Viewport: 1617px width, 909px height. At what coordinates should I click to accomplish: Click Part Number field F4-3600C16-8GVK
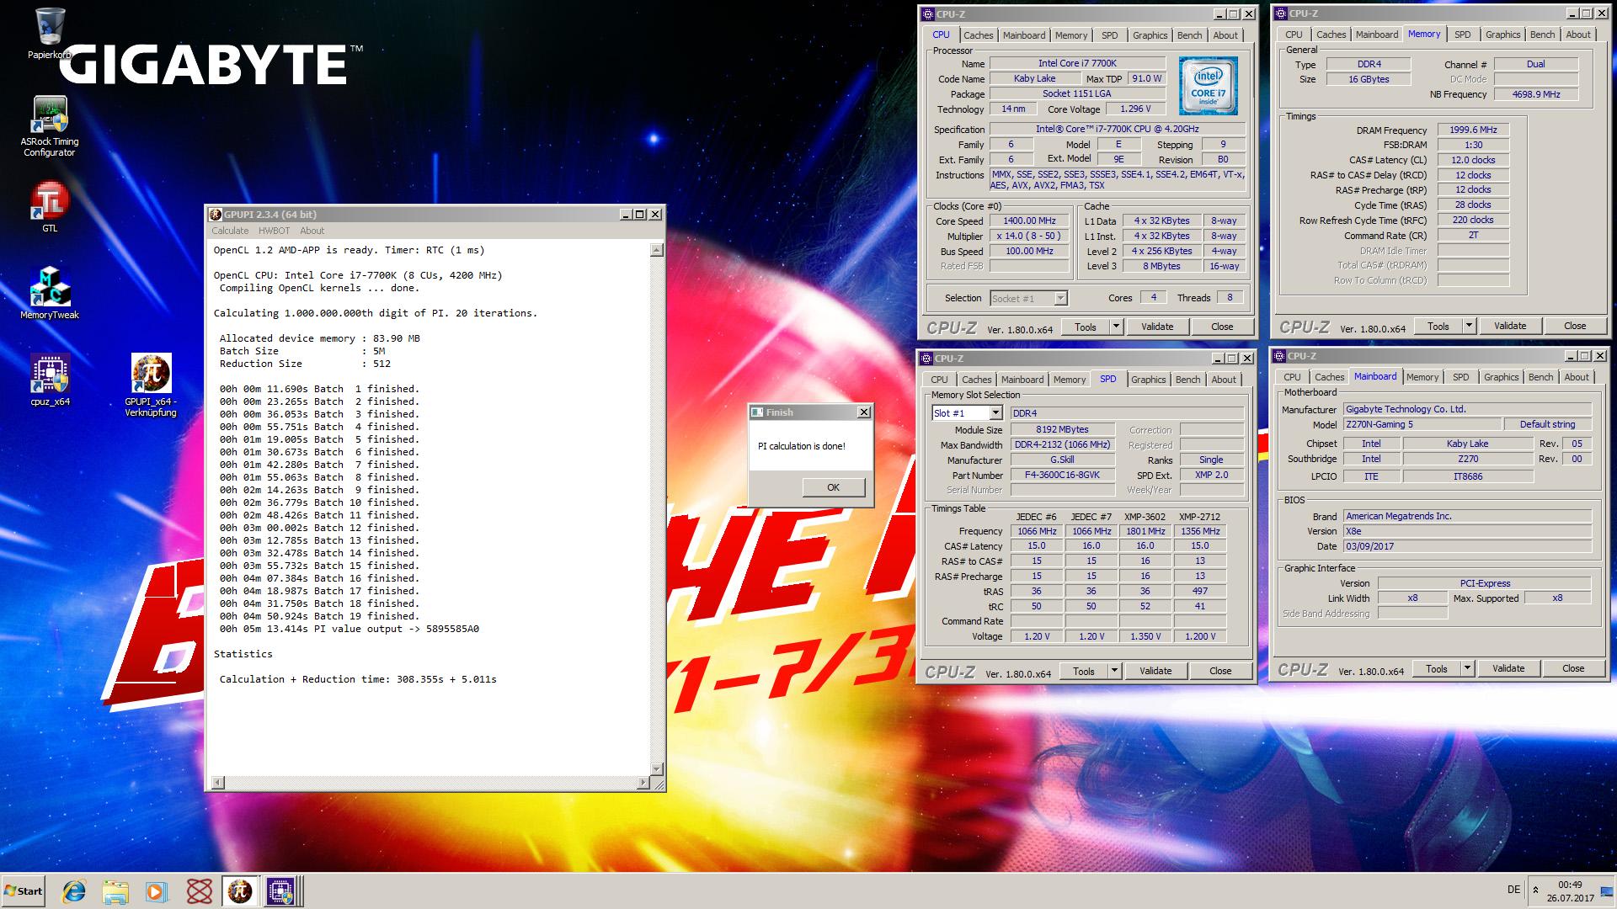(1063, 476)
